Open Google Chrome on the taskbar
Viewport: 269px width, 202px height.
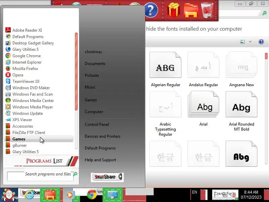(x=92, y=195)
